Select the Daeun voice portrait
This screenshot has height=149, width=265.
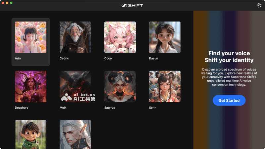point(165,37)
